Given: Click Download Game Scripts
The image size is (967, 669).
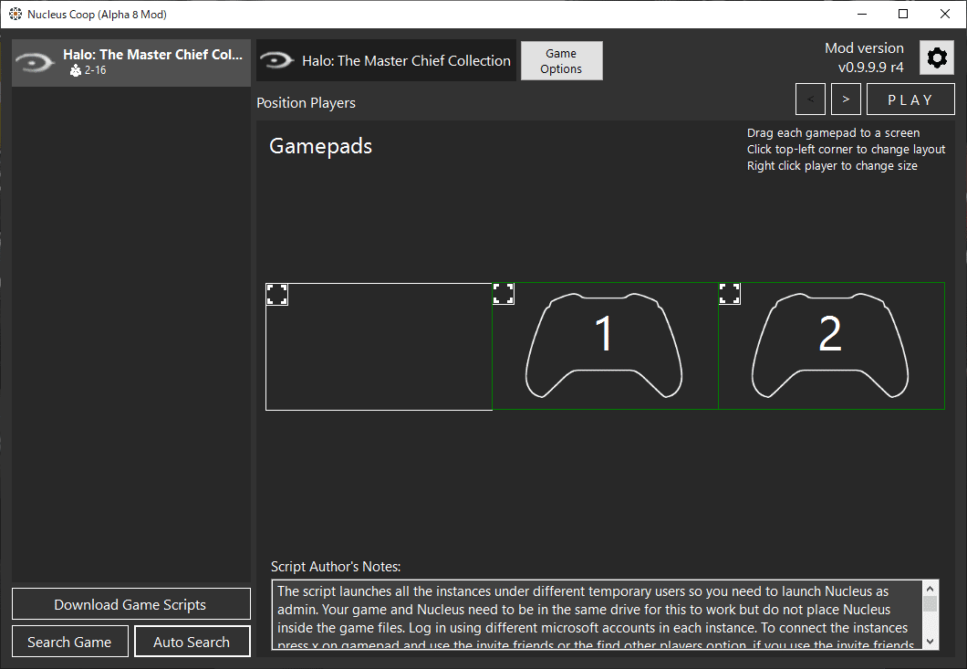Looking at the screenshot, I should point(131,604).
